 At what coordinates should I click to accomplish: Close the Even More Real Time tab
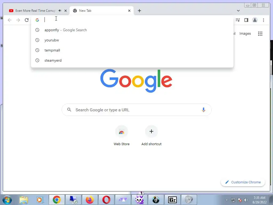(x=66, y=11)
